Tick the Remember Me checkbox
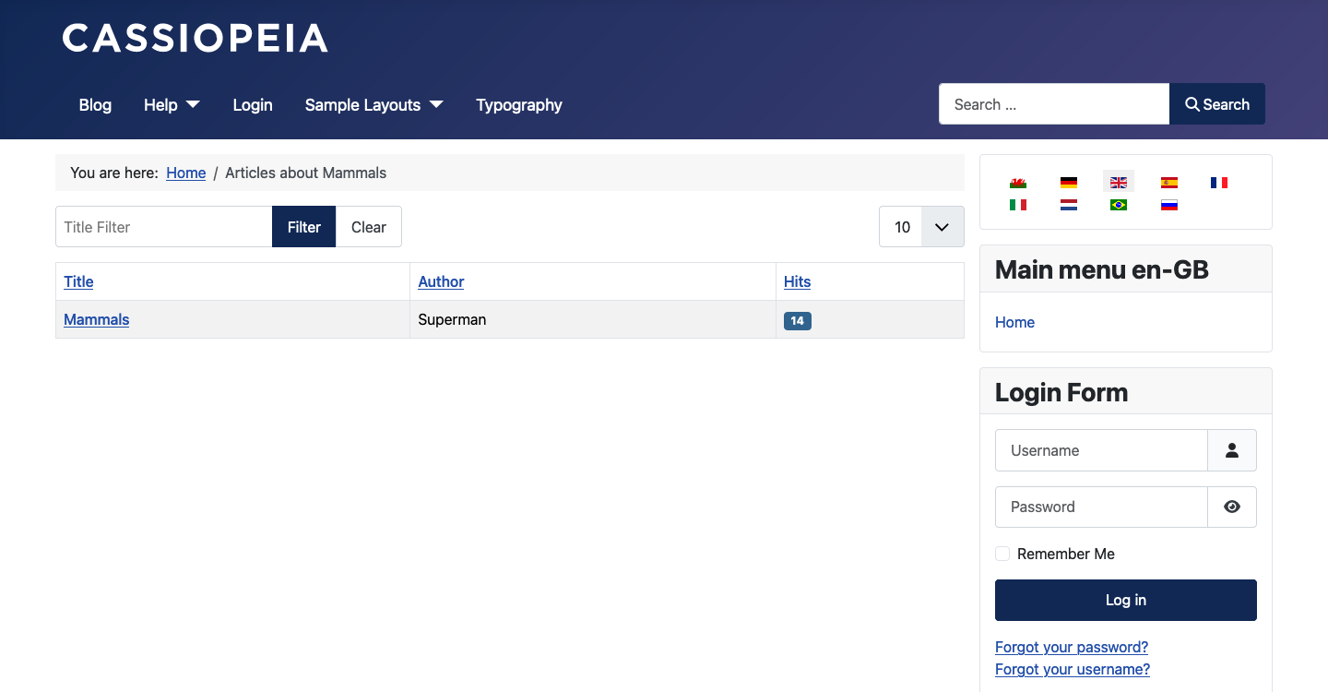 pyautogui.click(x=1002, y=554)
